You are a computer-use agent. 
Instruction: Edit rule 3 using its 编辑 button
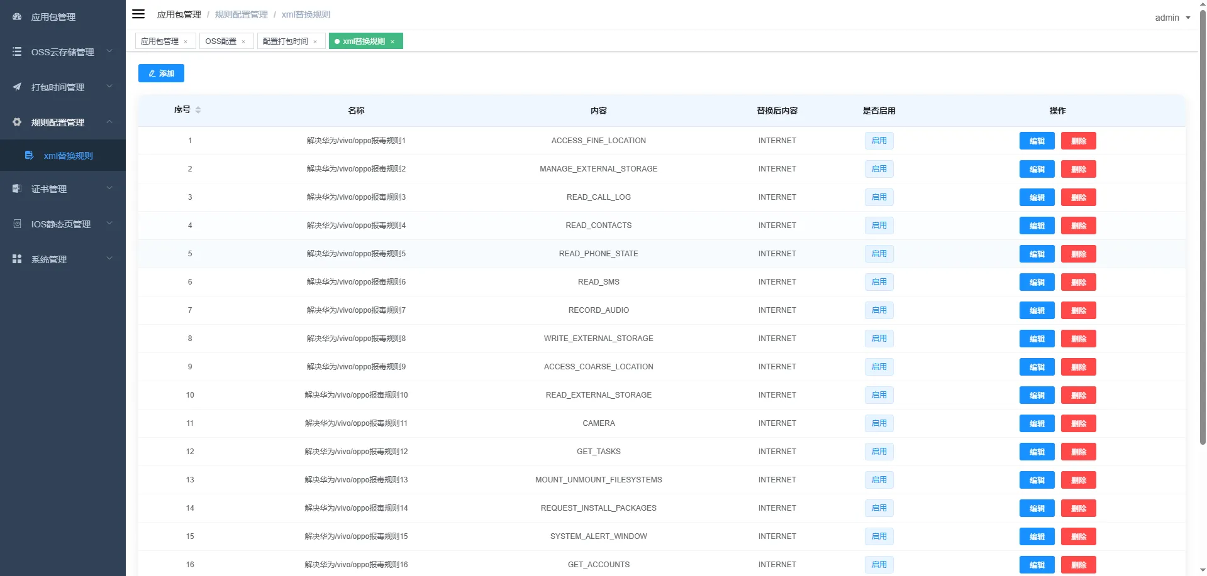(1037, 197)
